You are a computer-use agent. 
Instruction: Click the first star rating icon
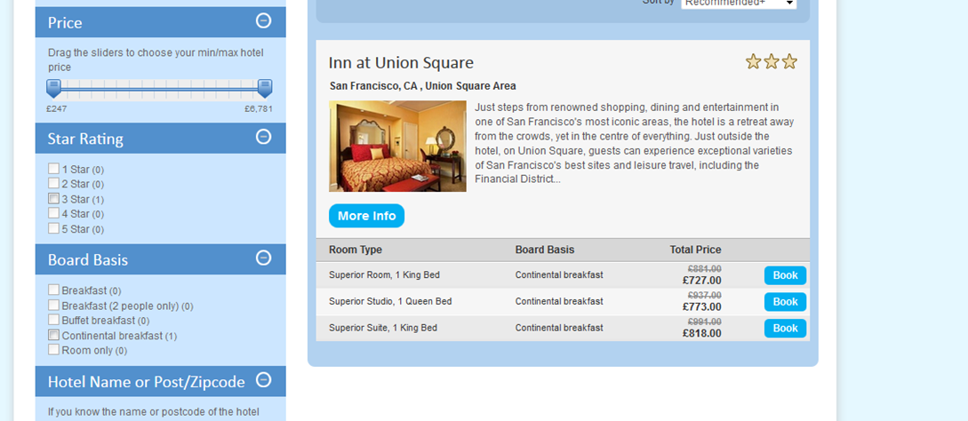click(x=754, y=61)
